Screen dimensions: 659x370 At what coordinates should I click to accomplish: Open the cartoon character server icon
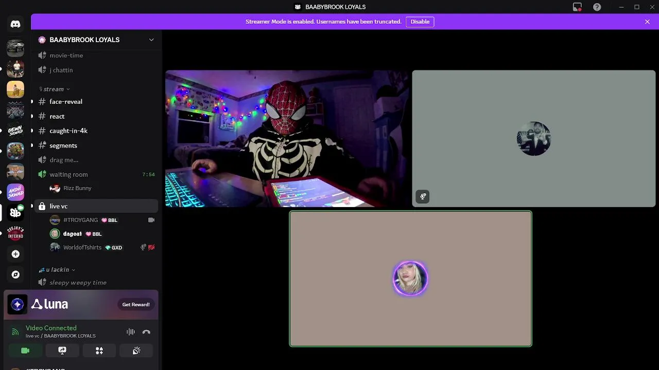pos(15,172)
